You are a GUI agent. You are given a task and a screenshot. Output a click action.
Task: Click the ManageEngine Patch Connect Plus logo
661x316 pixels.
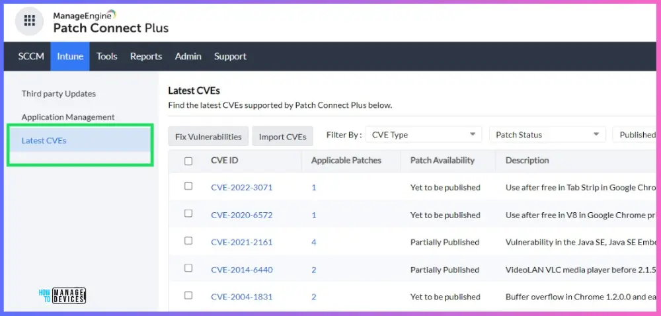point(110,22)
